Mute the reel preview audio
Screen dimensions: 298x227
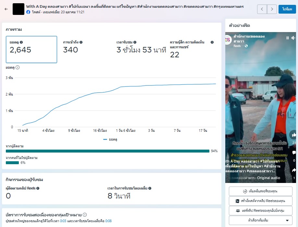pyautogui.click(x=293, y=38)
